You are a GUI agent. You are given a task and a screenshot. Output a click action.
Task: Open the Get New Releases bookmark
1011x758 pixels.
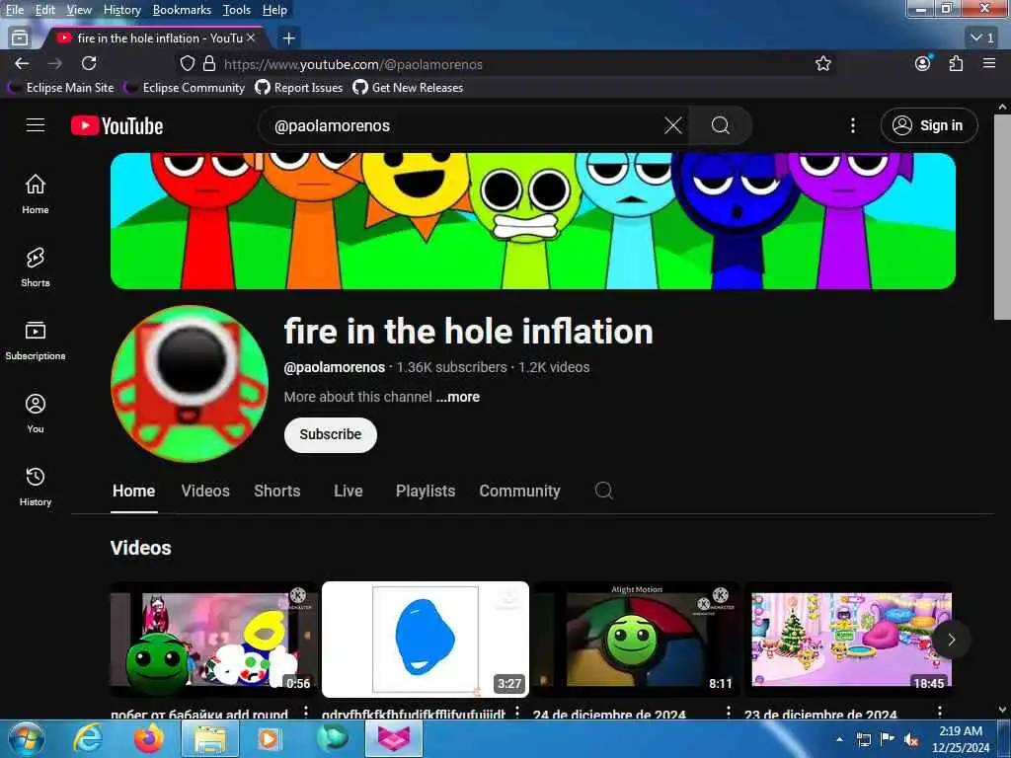[x=408, y=88]
